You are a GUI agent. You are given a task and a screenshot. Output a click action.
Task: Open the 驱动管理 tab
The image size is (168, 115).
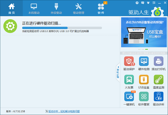(79, 8)
